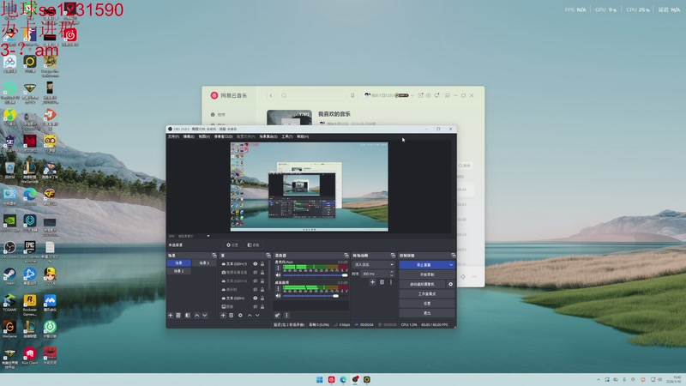Go back in NetEase Cloud Music
The width and height of the screenshot is (686, 386).
tap(271, 95)
